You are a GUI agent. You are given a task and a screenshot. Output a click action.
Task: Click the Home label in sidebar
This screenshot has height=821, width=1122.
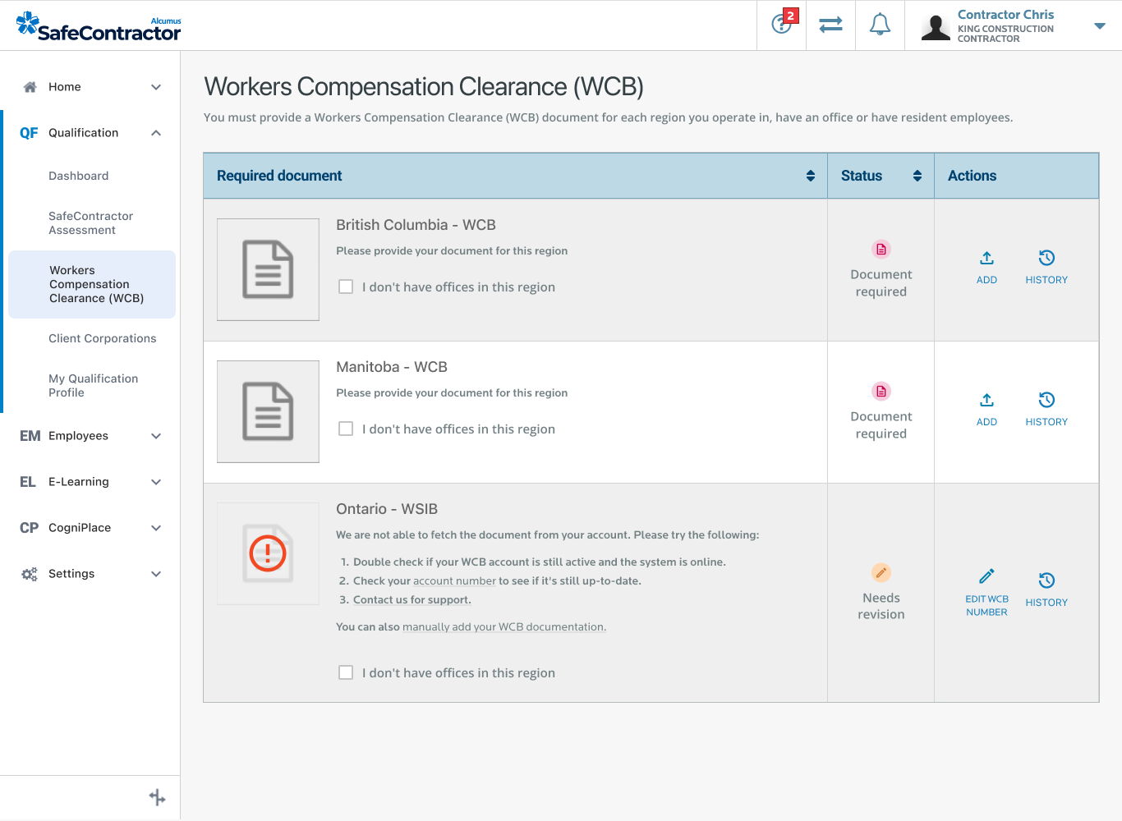point(65,87)
